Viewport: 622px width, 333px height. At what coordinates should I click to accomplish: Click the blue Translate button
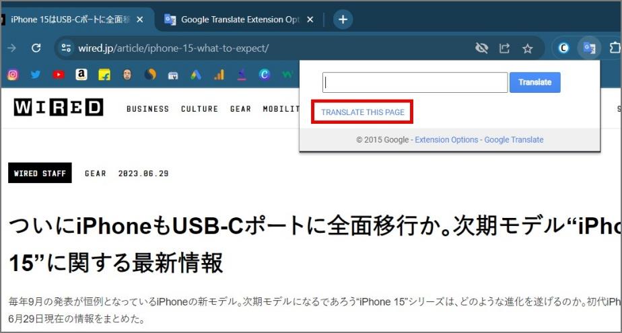(534, 83)
